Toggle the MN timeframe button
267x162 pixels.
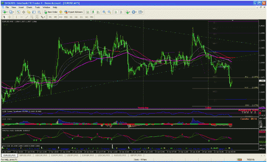92,17
